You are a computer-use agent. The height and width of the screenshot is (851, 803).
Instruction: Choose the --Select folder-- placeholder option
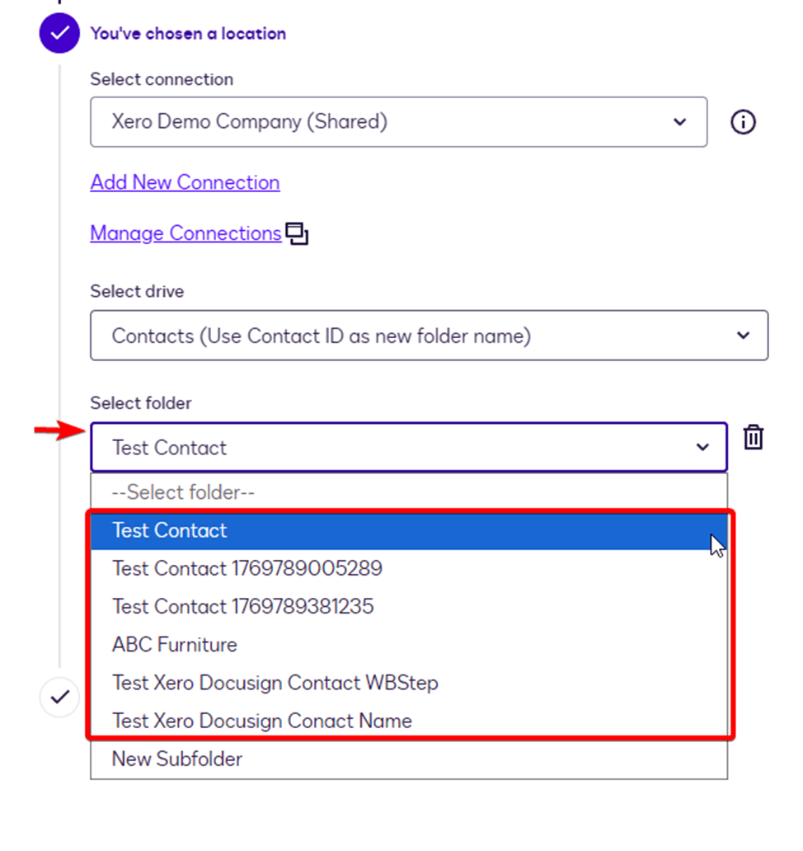pos(184,492)
